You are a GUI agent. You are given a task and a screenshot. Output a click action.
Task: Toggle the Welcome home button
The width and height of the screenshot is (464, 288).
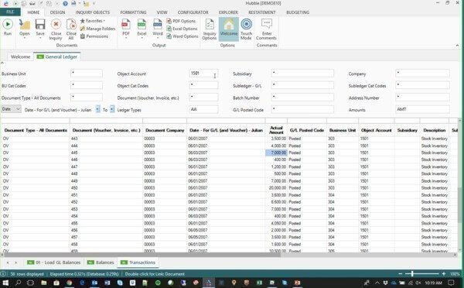[x=229, y=29]
